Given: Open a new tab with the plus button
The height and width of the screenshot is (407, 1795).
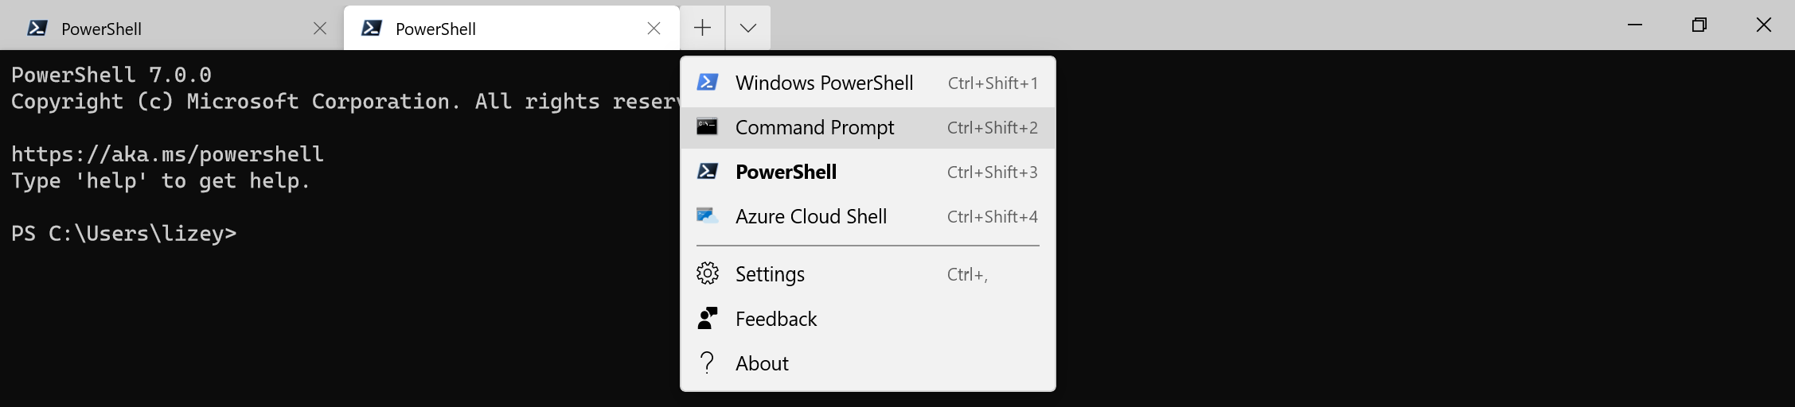Looking at the screenshot, I should tap(702, 29).
